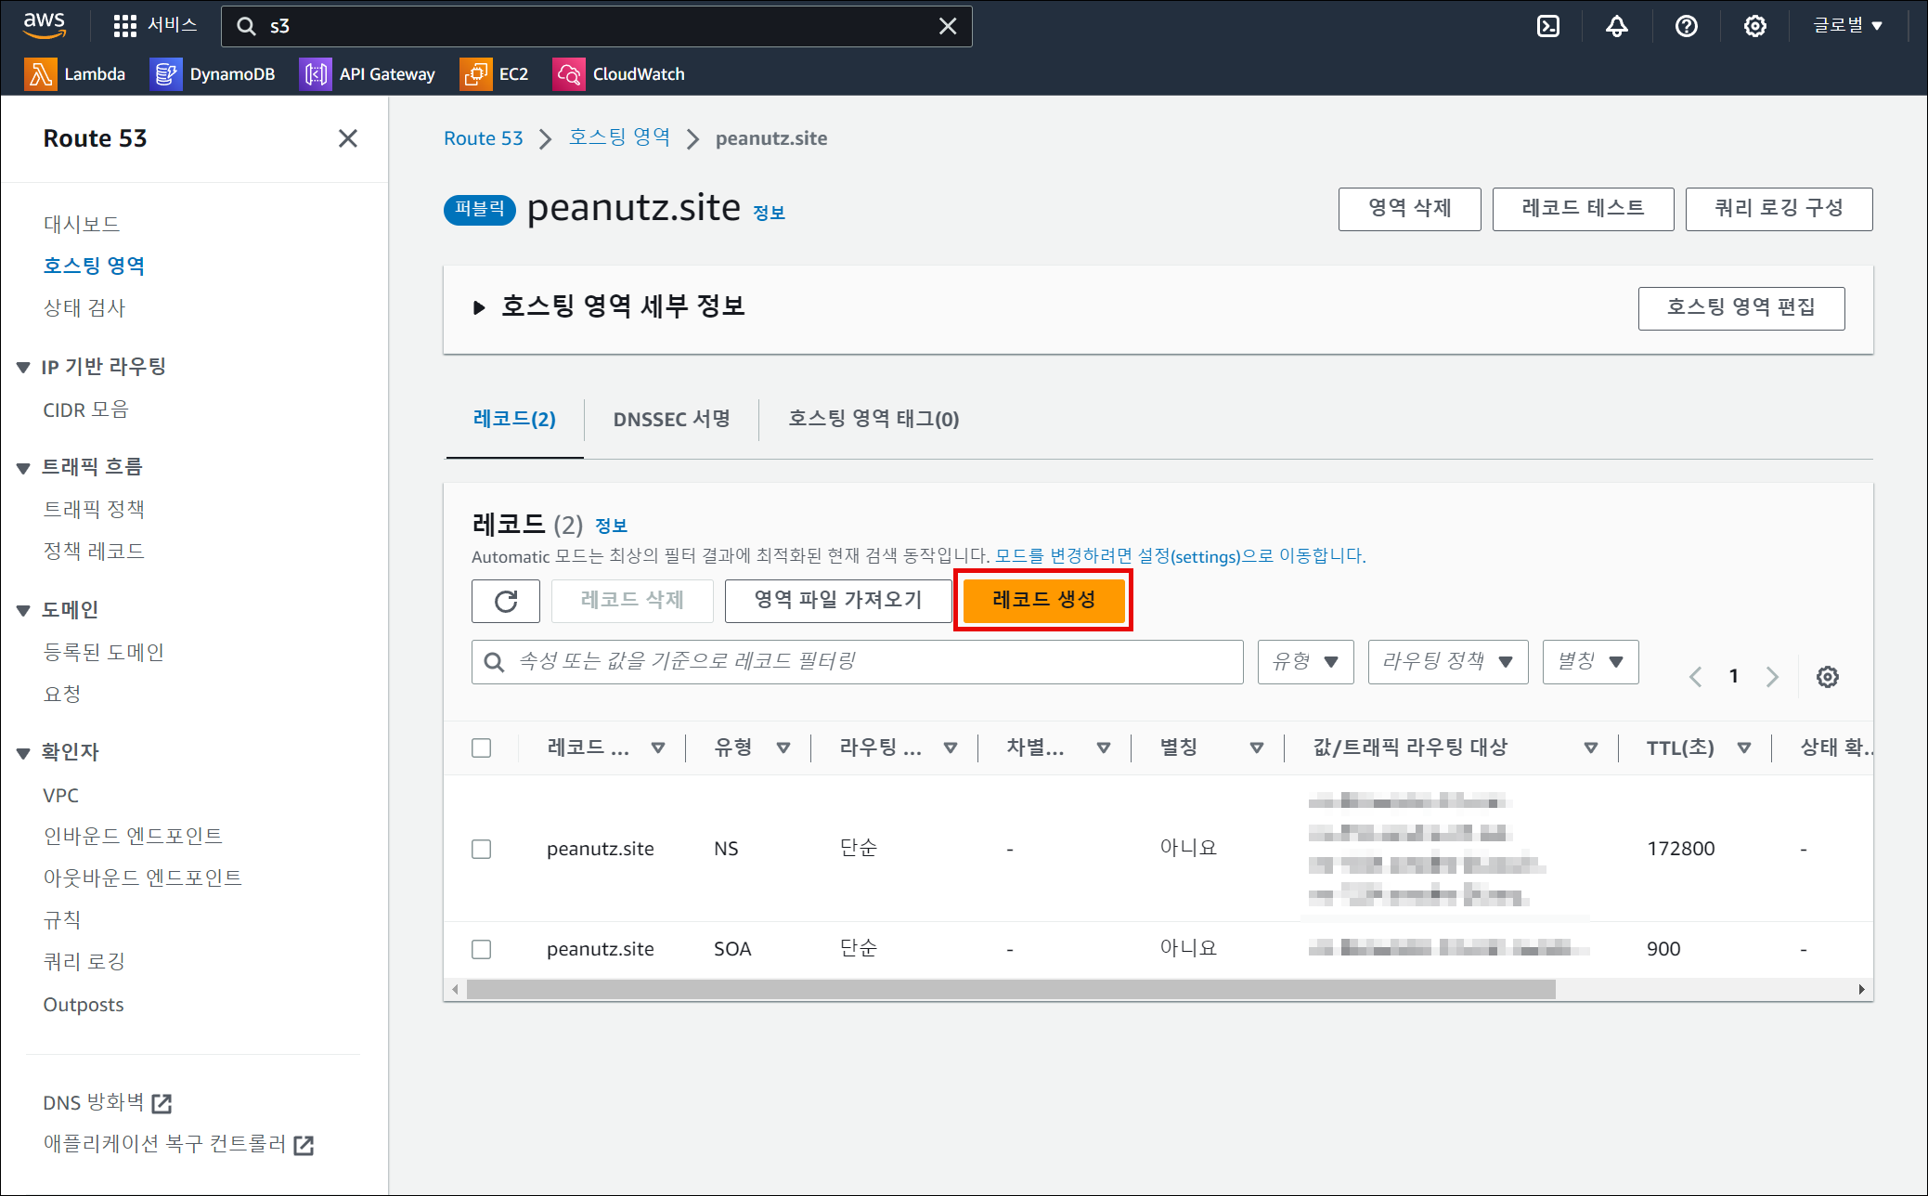This screenshot has height=1196, width=1928.
Task: Select the peanutz.site SOA record checkbox
Action: click(x=481, y=949)
